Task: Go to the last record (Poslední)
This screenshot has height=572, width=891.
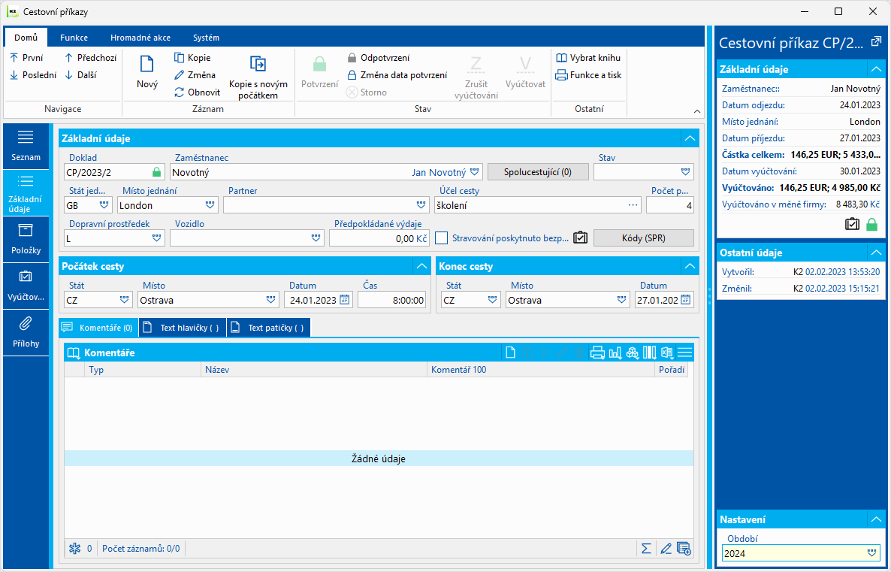Action: pyautogui.click(x=33, y=75)
